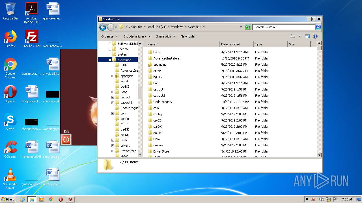Click the Explorer Forward arrow button

[x=111, y=27]
